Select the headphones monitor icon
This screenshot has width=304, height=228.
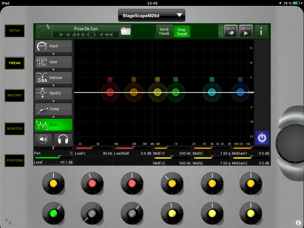[x=63, y=139]
